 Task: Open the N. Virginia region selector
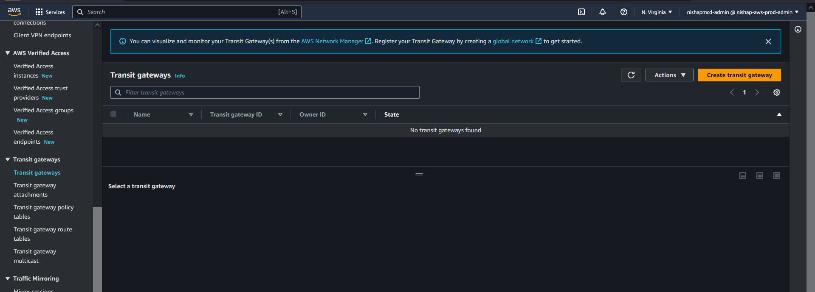[x=656, y=12]
